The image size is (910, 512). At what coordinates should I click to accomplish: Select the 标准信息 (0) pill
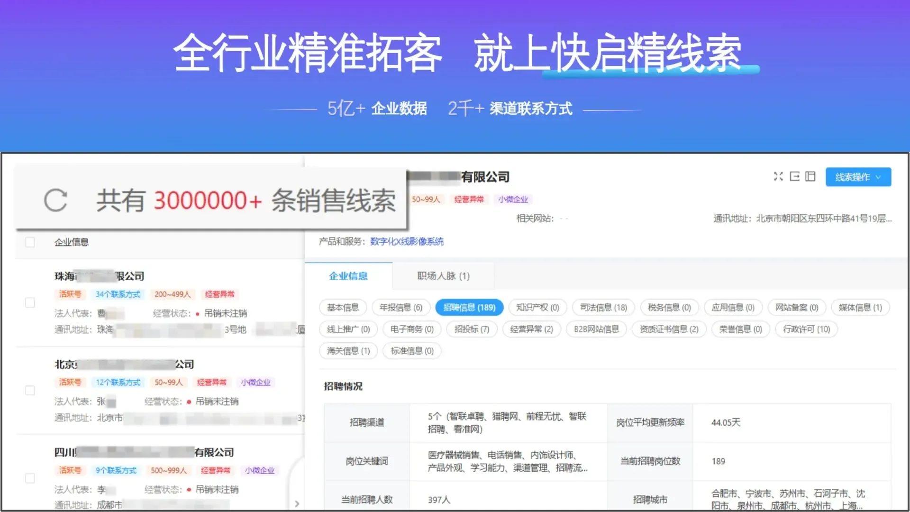coord(412,351)
